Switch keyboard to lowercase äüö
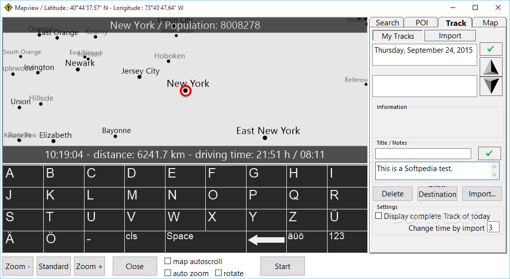 307,242
